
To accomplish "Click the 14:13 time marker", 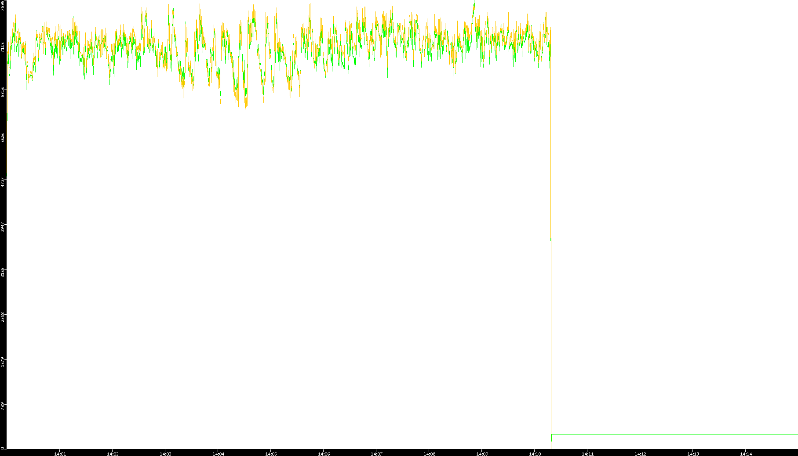I will (693, 453).
